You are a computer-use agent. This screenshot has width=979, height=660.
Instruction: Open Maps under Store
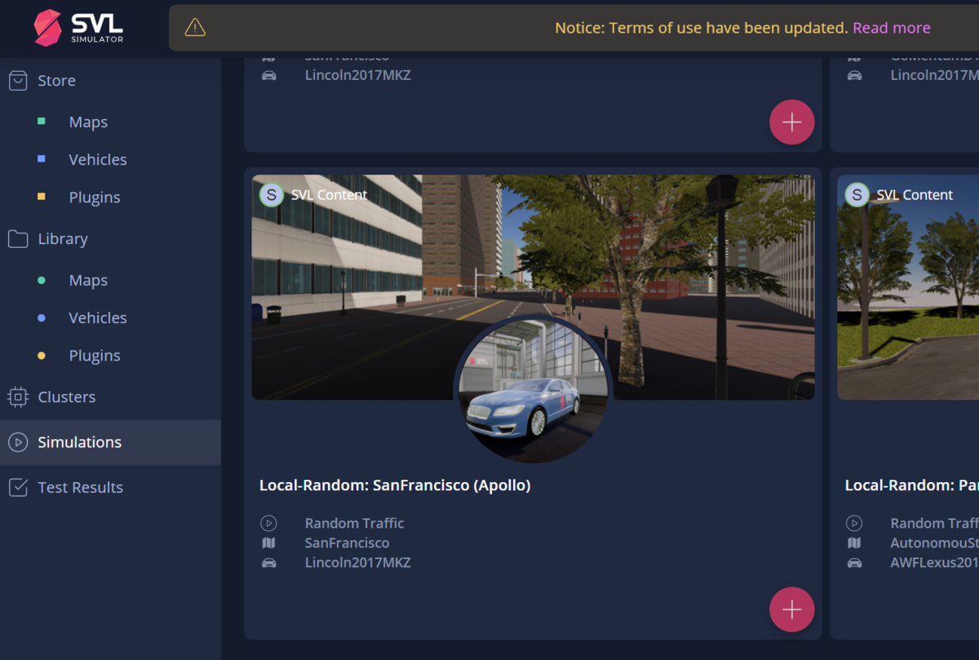88,122
